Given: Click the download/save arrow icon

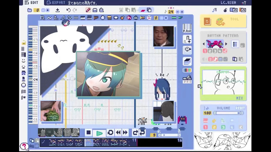Looking at the screenshot, I should tap(58, 10).
